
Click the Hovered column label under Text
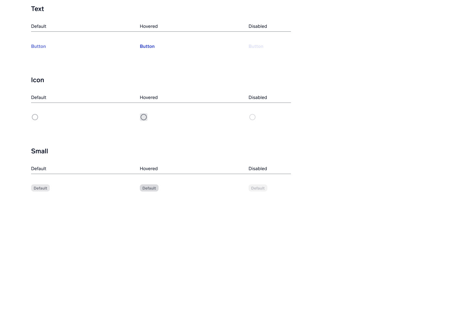tap(149, 26)
